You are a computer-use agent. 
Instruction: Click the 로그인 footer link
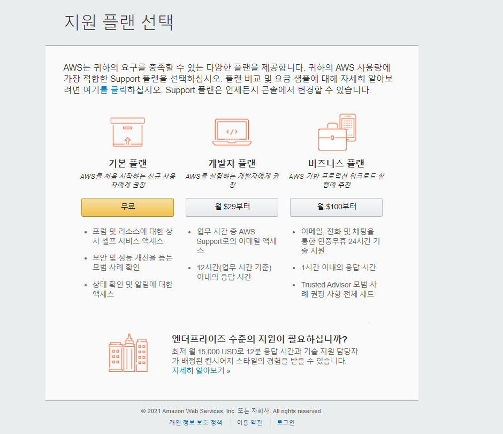[x=286, y=422]
